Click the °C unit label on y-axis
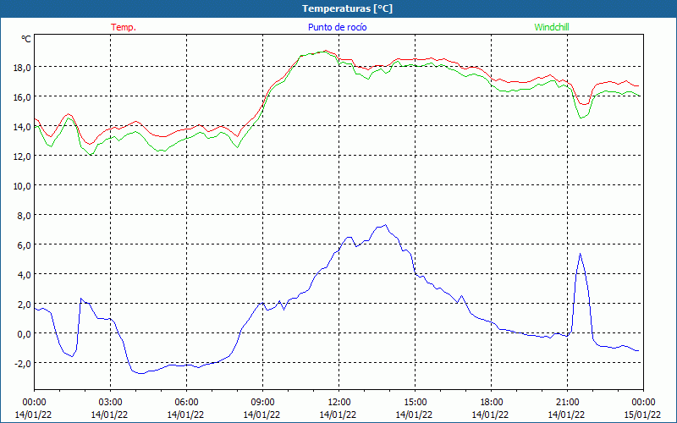677x423 pixels. click(x=26, y=39)
